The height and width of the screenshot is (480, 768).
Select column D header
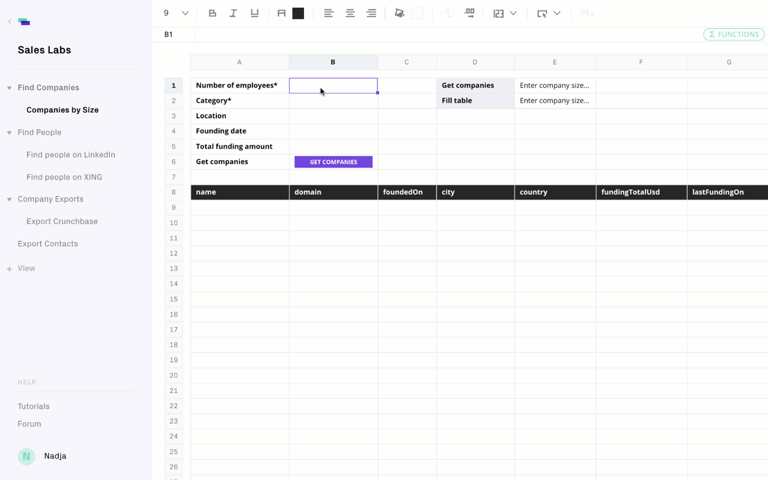click(x=475, y=62)
